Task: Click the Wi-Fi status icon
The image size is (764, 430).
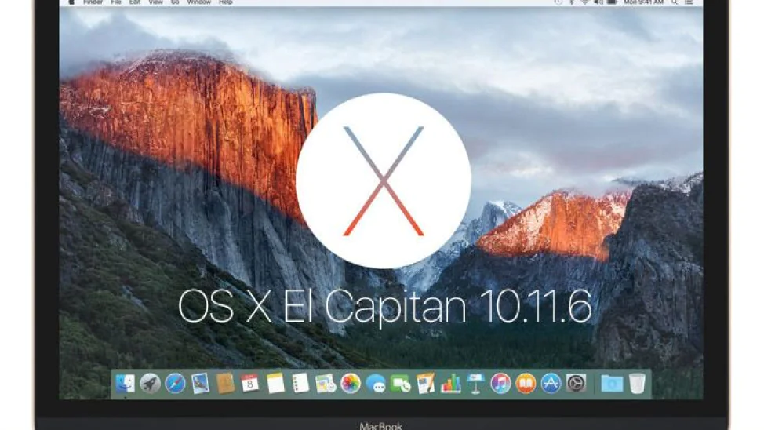Action: tap(585, 2)
